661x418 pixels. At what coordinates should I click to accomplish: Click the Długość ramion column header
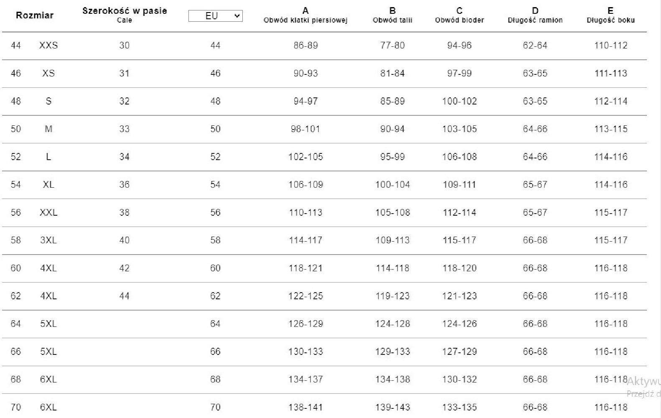click(535, 20)
